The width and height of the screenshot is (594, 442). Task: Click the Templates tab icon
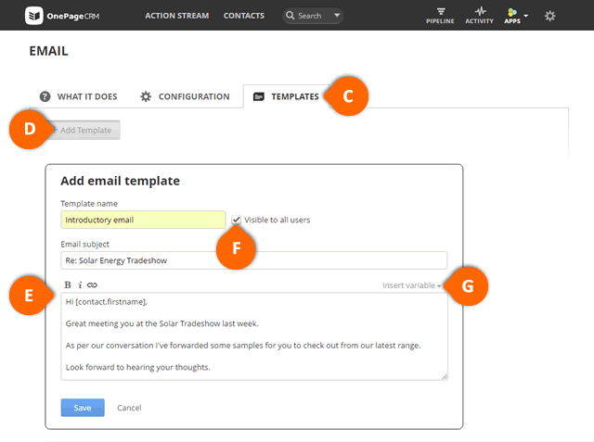[259, 96]
